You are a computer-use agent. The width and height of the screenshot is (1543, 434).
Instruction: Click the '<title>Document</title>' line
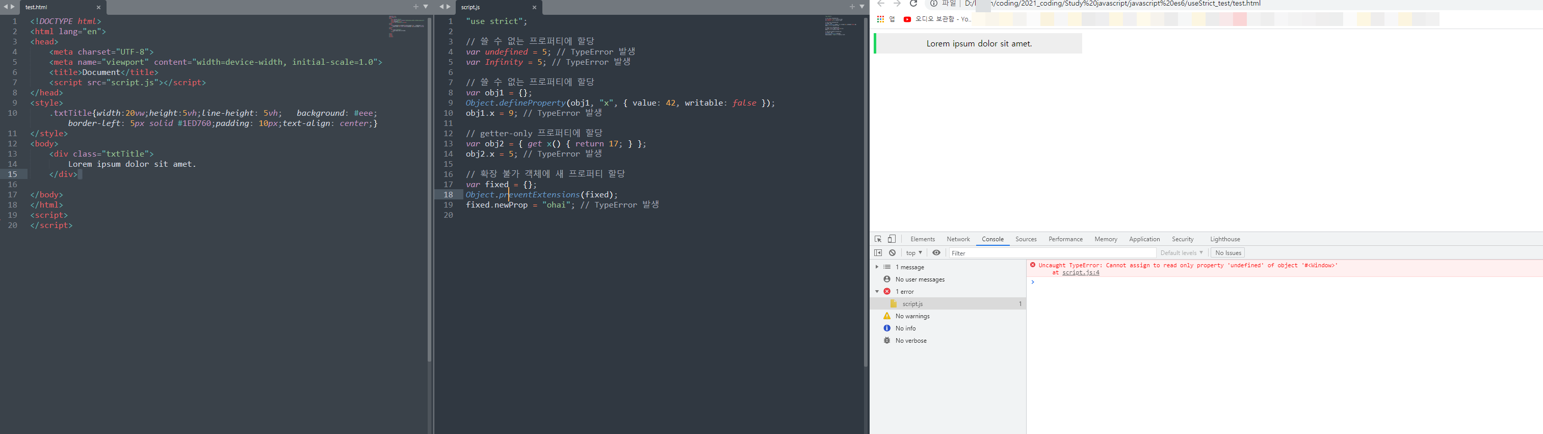click(104, 72)
